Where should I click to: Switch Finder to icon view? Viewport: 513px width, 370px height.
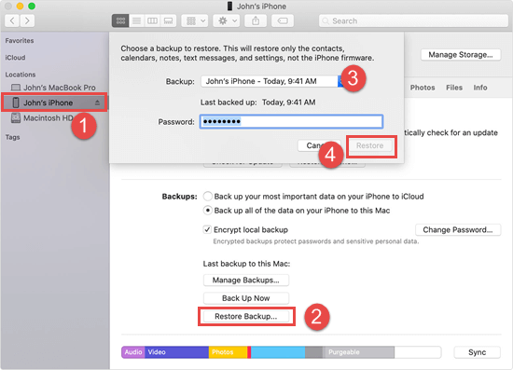pyautogui.click(x=120, y=21)
